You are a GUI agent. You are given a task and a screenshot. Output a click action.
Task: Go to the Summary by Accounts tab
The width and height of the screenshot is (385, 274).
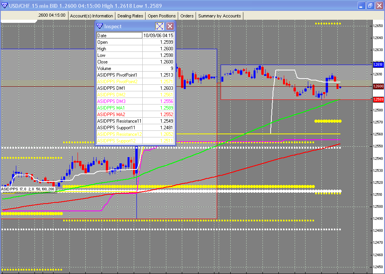point(219,16)
